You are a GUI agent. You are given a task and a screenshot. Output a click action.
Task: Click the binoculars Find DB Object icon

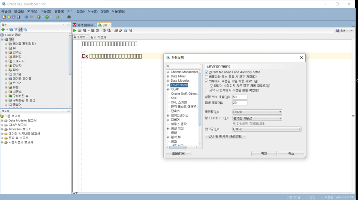[69, 17]
